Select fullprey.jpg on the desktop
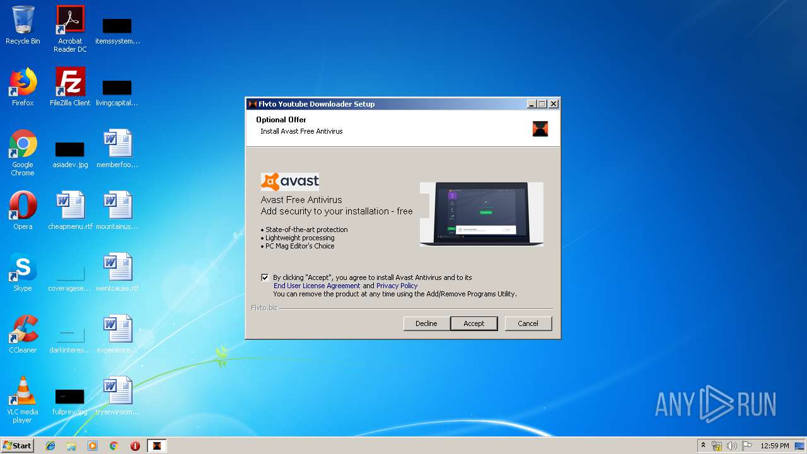 coord(70,401)
